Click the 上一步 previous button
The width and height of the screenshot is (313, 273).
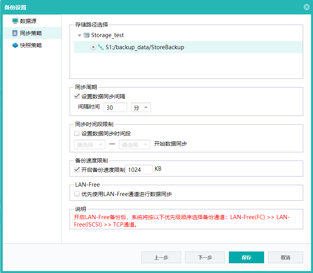click(161, 257)
